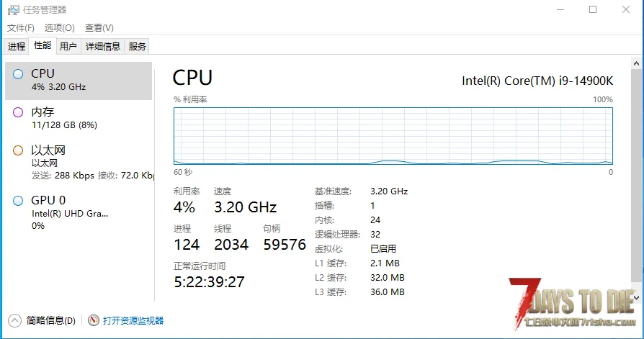Select the CPU circle icon in sidebar
The width and height of the screenshot is (644, 339).
coord(18,74)
